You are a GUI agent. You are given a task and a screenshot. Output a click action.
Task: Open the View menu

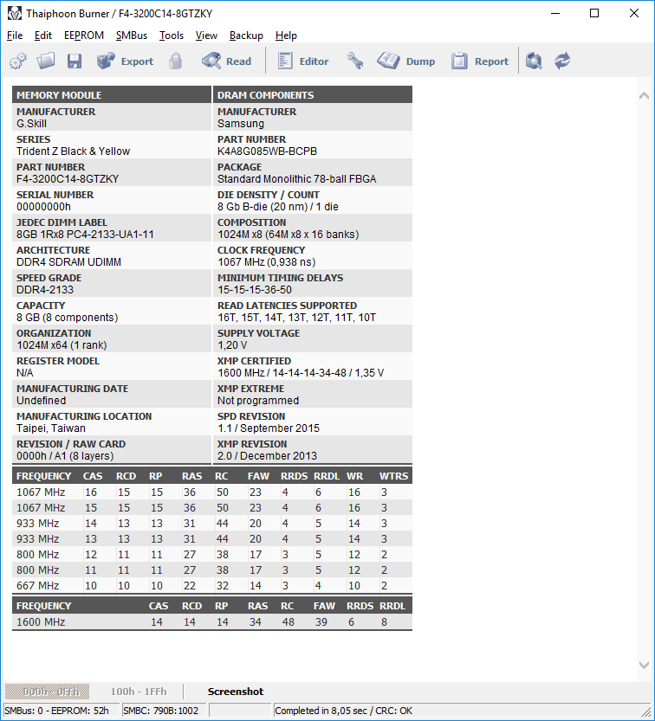tap(206, 35)
